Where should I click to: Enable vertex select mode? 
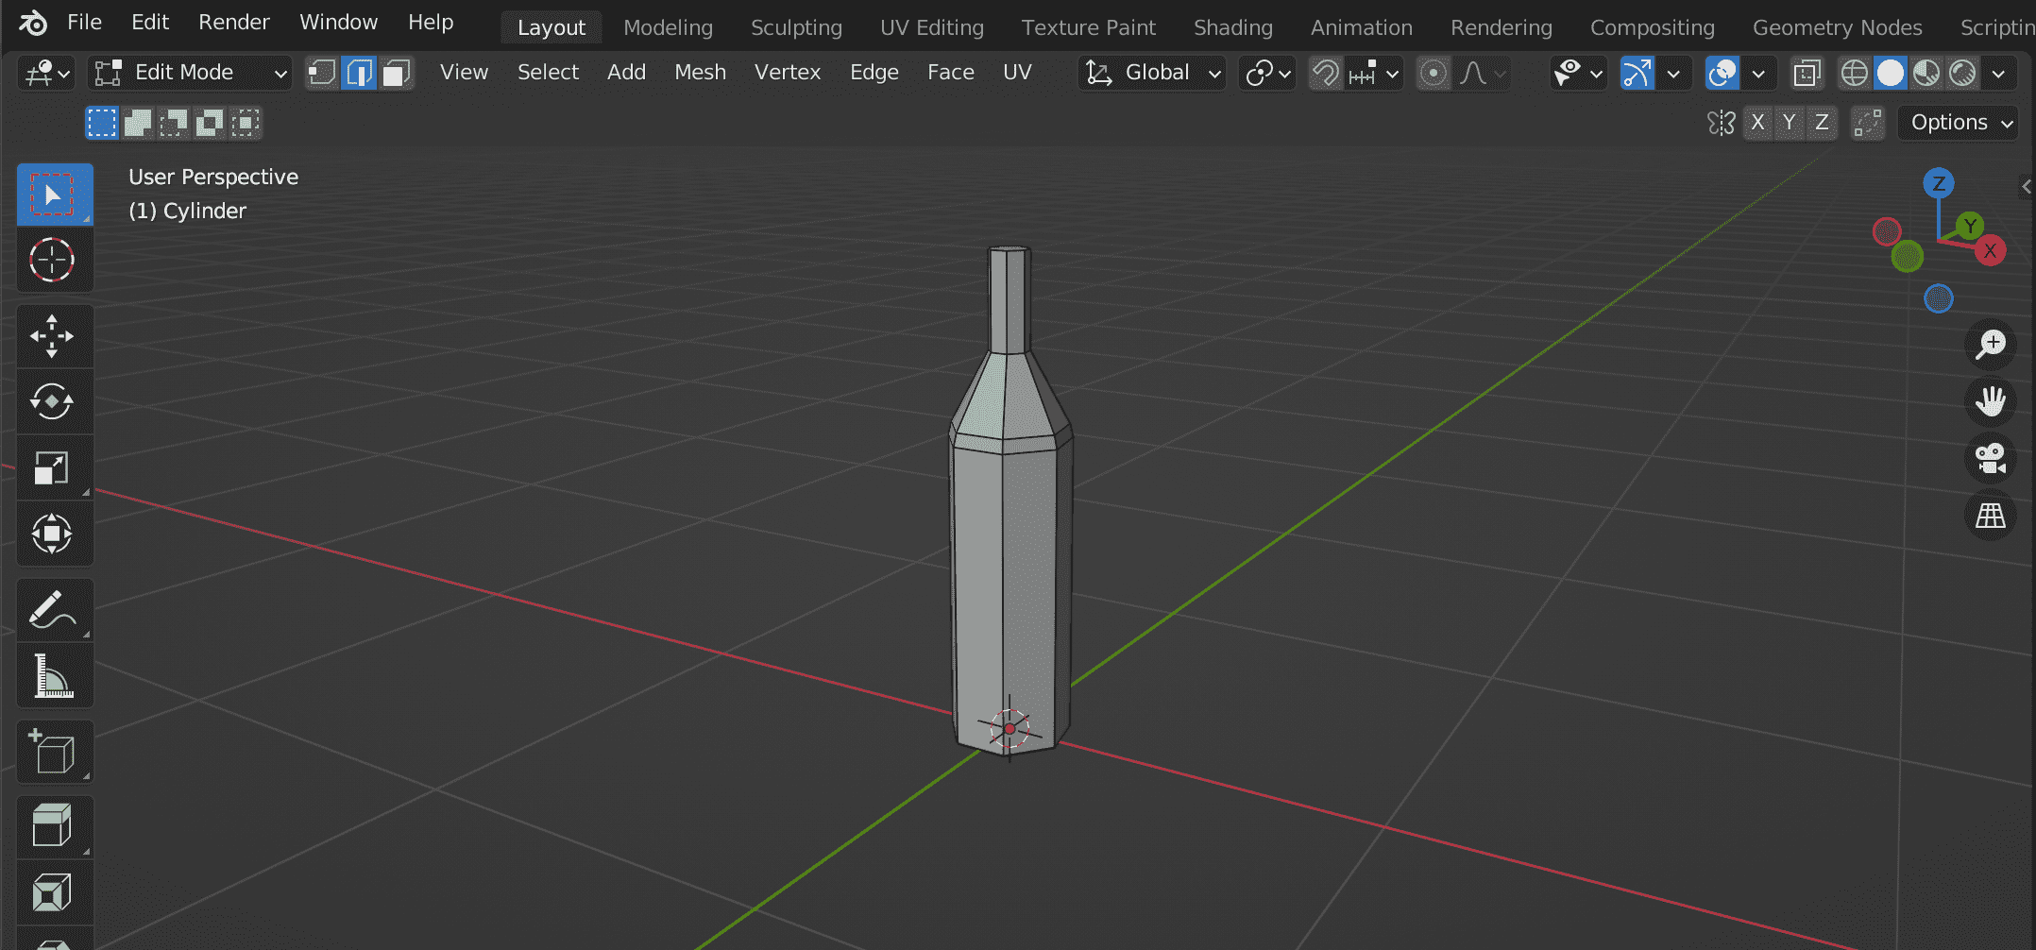(323, 73)
